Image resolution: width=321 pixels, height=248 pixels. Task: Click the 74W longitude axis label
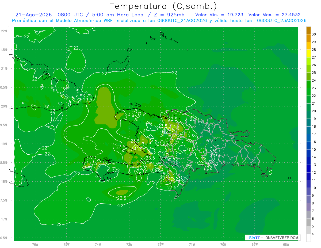[98, 245]
